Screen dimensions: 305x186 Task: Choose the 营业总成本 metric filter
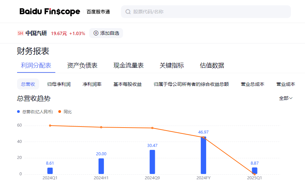pyautogui.click(x=252, y=84)
